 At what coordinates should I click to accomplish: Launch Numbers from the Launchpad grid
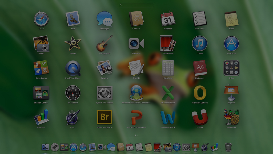point(41,117)
